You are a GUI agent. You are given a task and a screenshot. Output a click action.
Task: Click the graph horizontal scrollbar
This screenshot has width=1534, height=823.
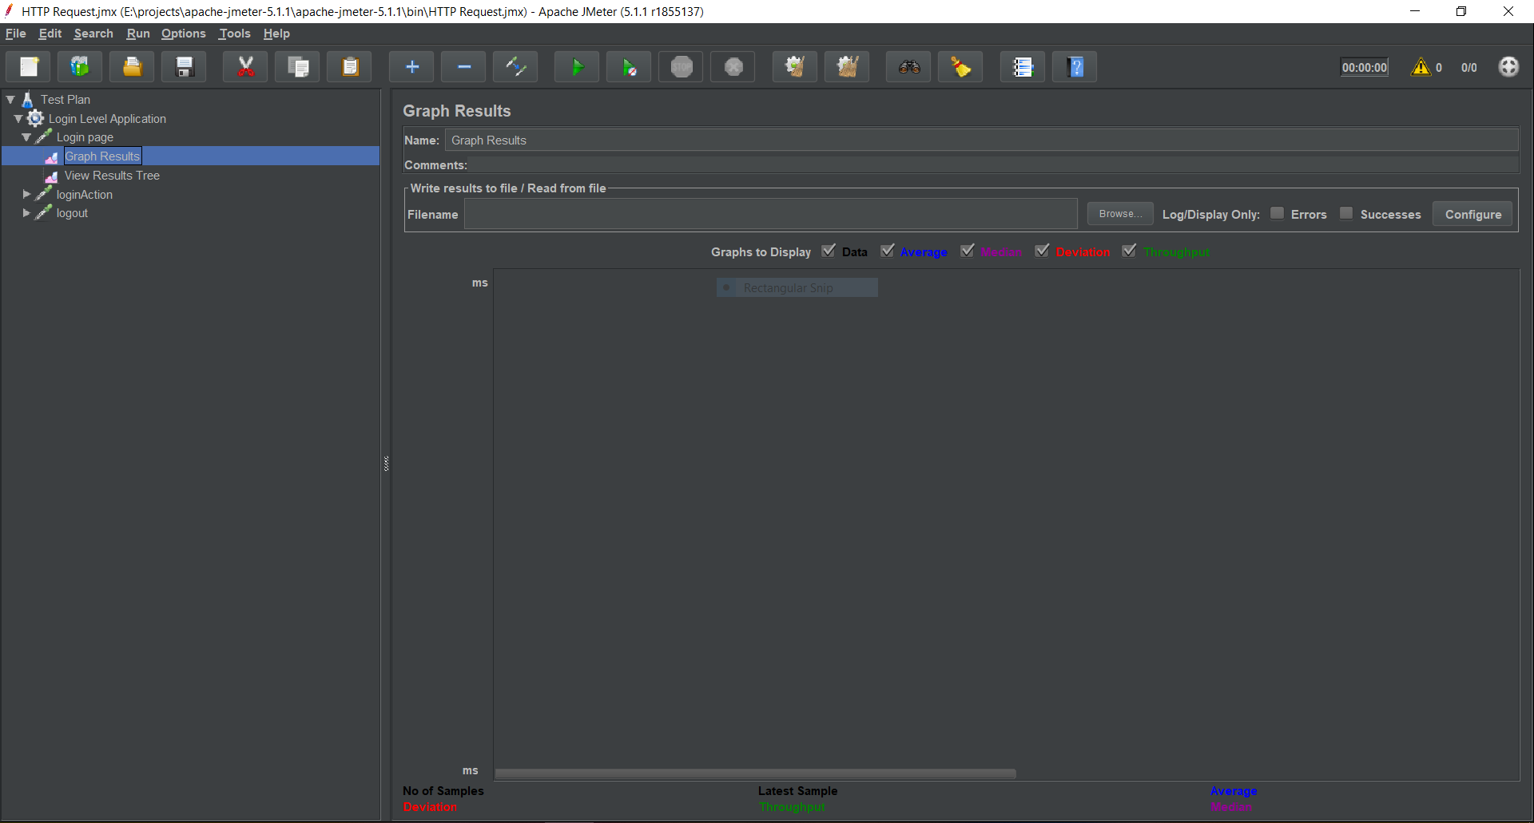(x=755, y=774)
